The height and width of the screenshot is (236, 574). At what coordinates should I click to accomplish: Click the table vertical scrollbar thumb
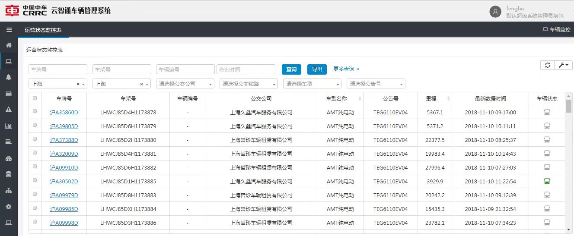568,106
